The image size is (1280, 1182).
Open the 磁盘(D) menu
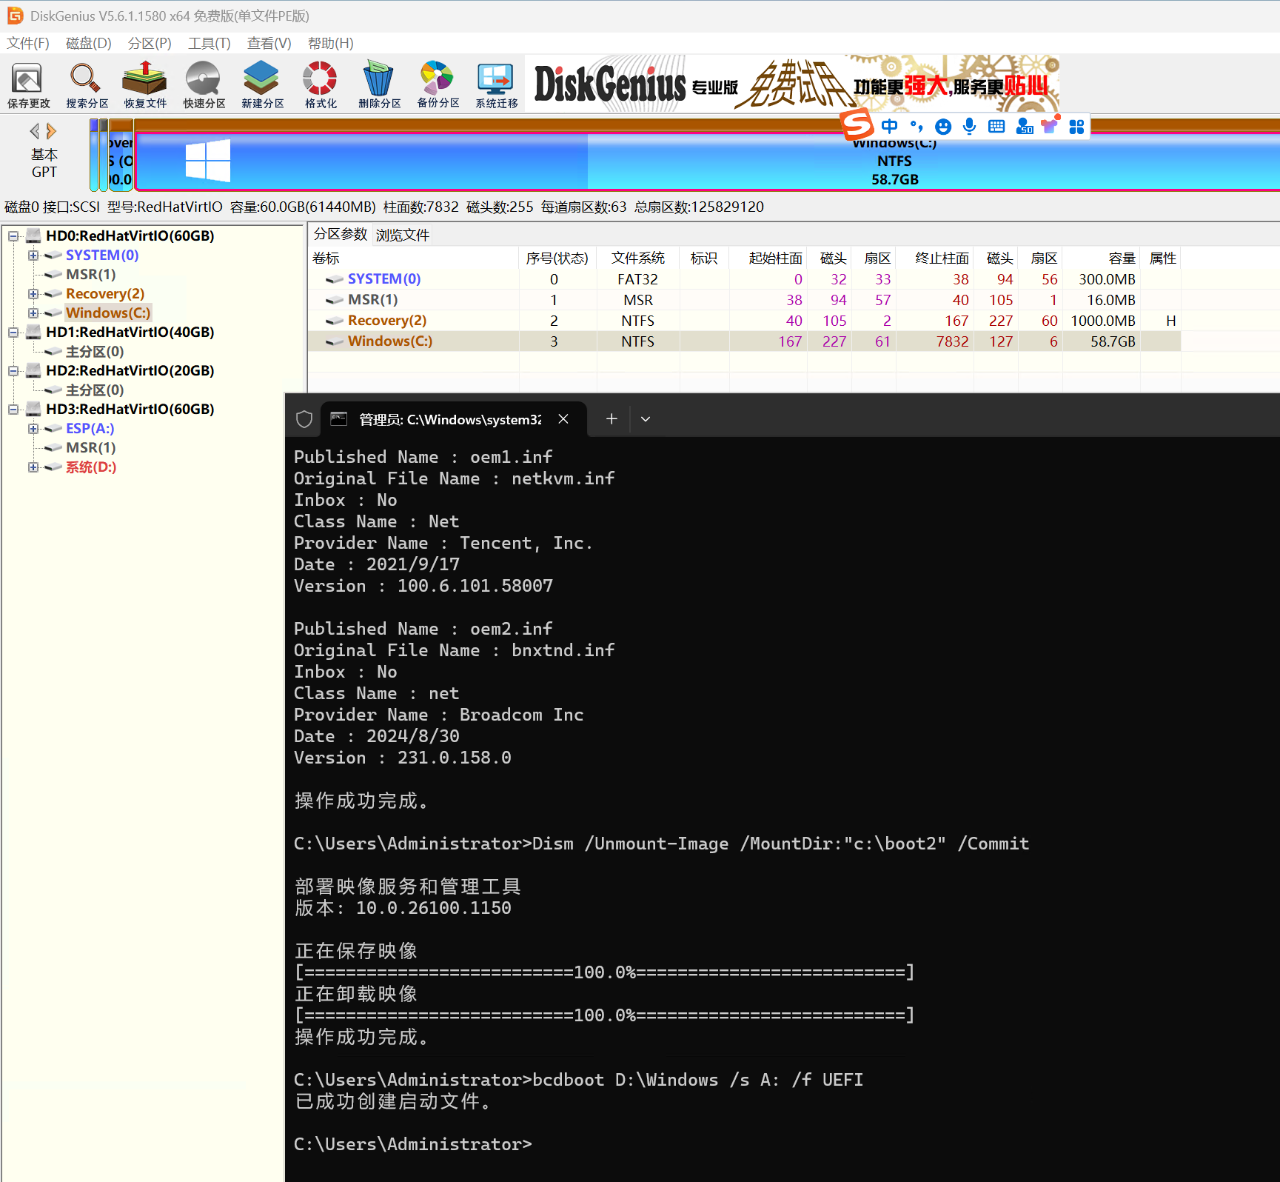pyautogui.click(x=89, y=43)
